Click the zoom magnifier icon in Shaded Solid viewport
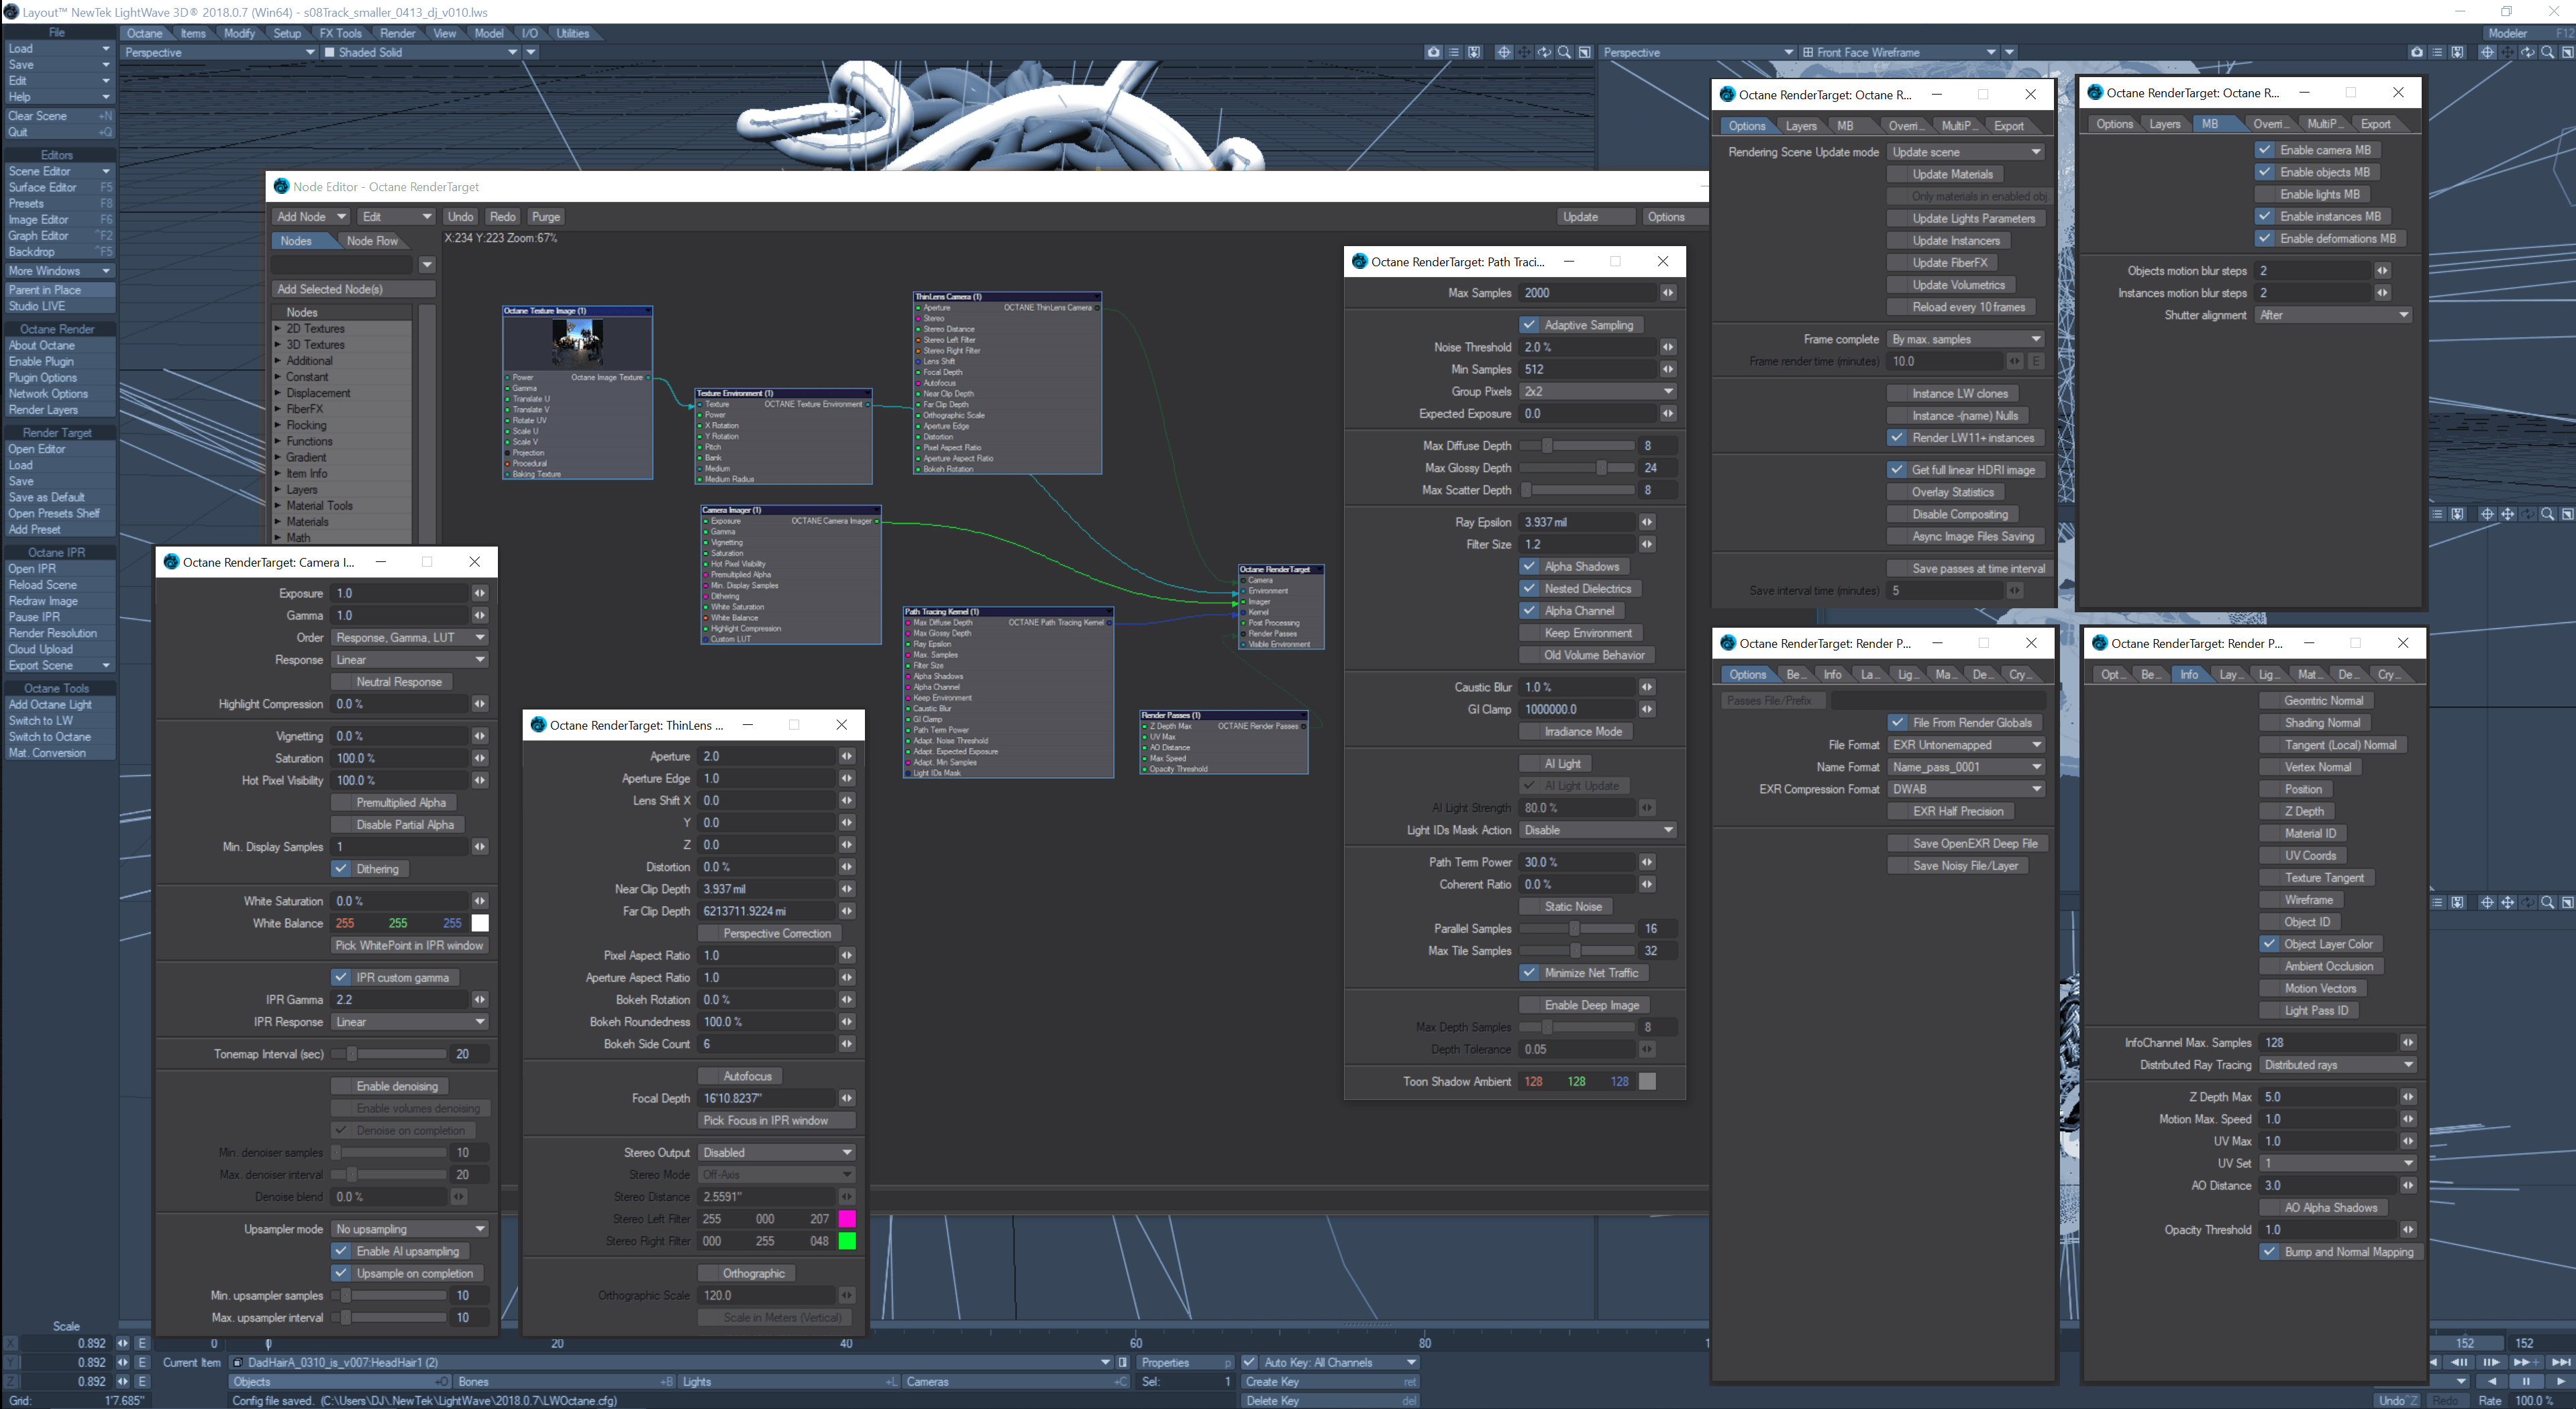The width and height of the screenshot is (2576, 1409). [1564, 52]
